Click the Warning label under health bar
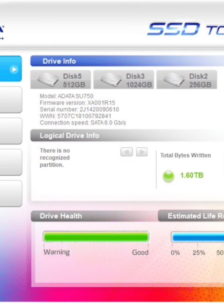The width and height of the screenshot is (224, 303). (56, 252)
